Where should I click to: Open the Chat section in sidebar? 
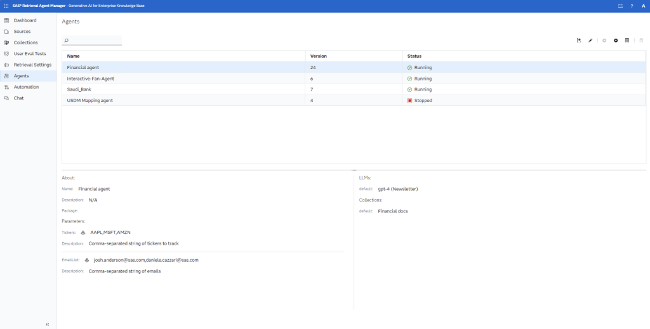pyautogui.click(x=18, y=98)
